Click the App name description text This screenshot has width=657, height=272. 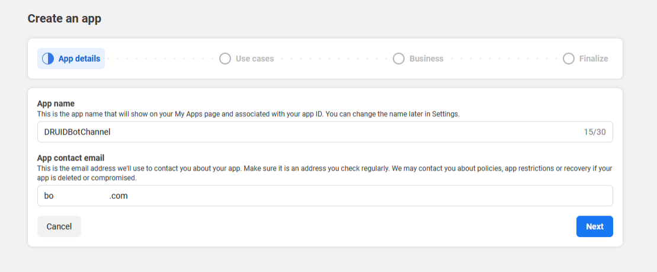(x=248, y=113)
